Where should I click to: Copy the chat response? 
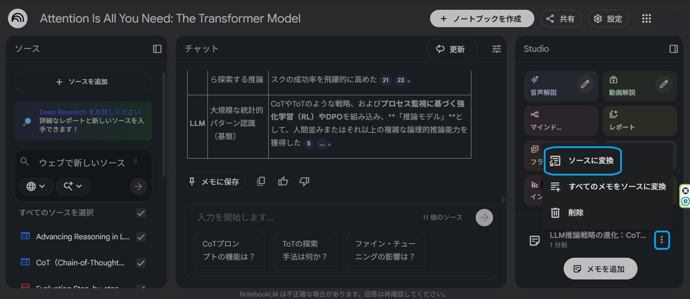[x=261, y=181]
